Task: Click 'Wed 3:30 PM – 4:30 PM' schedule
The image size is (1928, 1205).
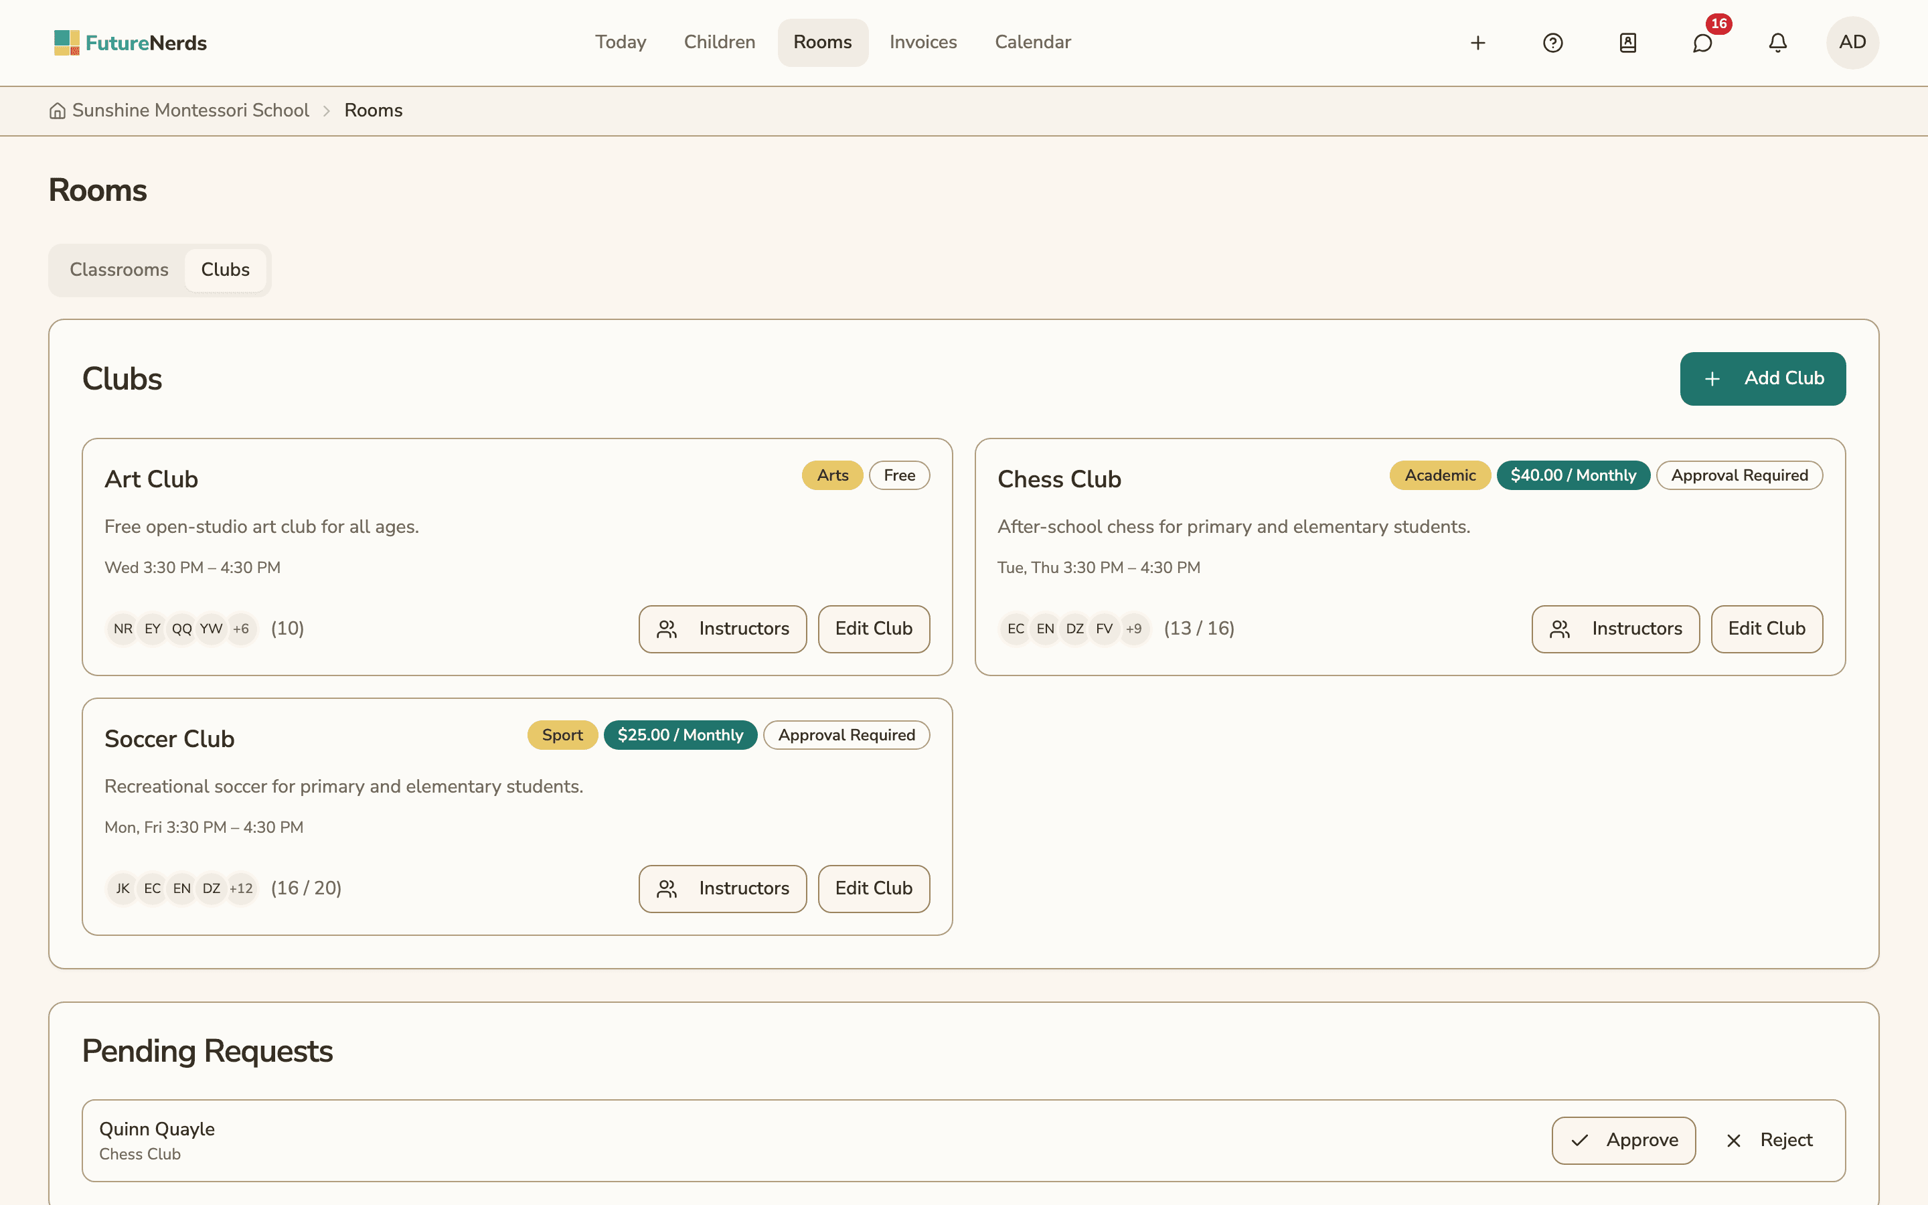Action: (193, 568)
